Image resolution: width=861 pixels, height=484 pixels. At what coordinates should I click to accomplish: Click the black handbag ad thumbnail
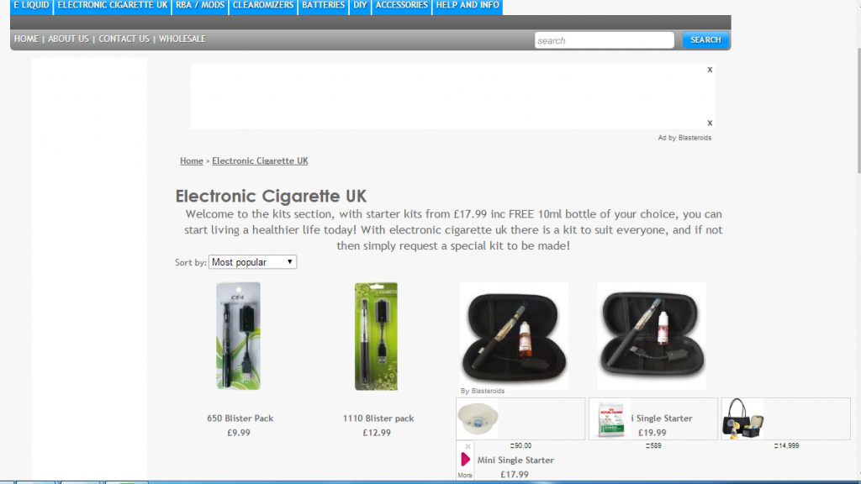[x=742, y=418]
